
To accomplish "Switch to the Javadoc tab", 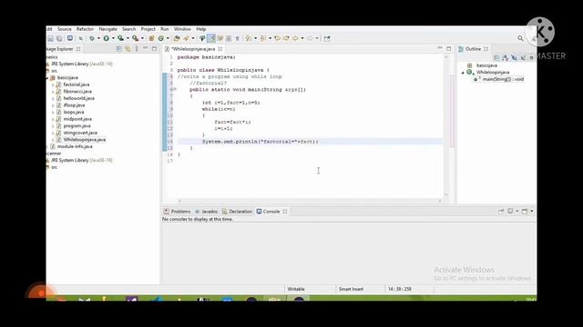I will click(x=207, y=212).
